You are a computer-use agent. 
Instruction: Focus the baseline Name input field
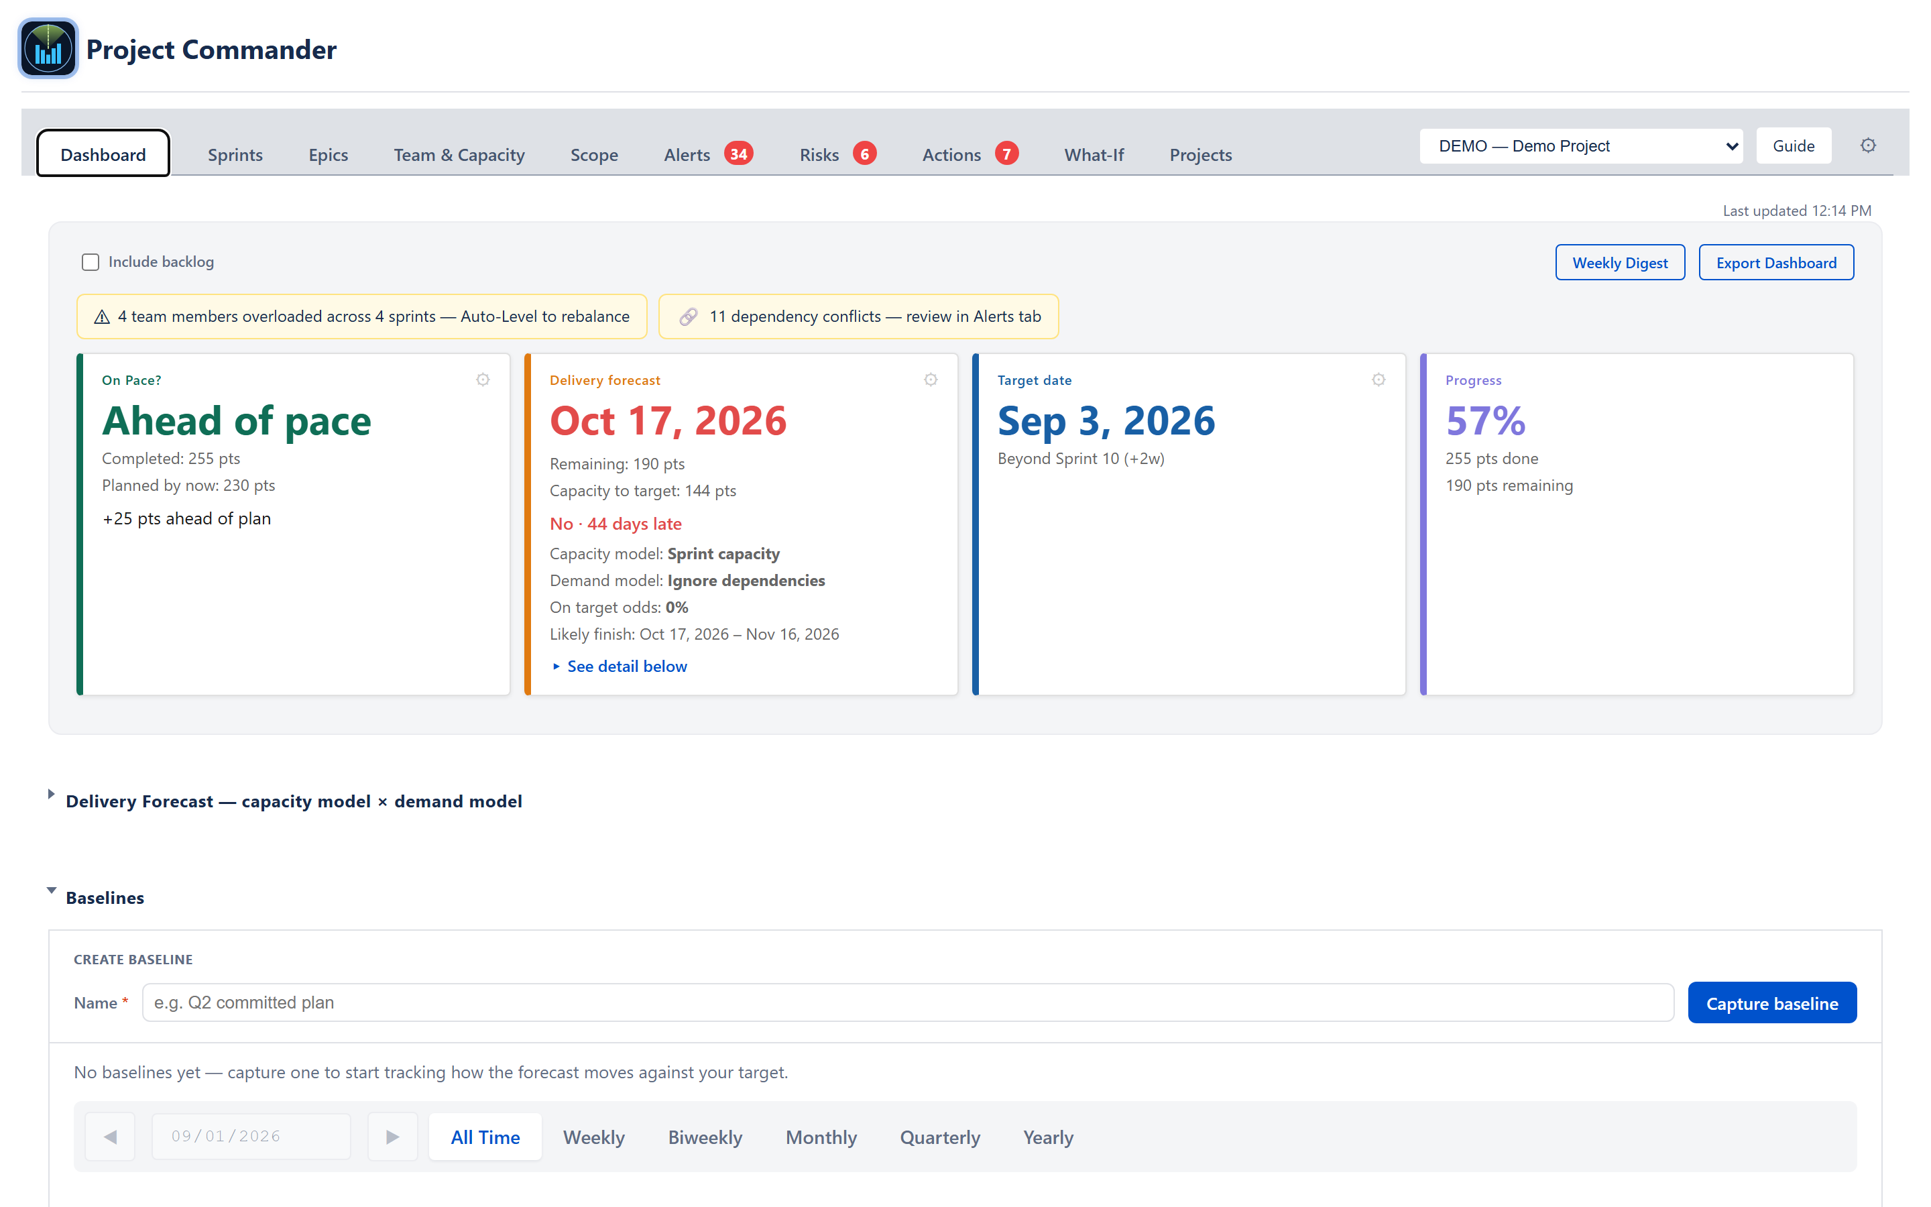pos(907,1002)
